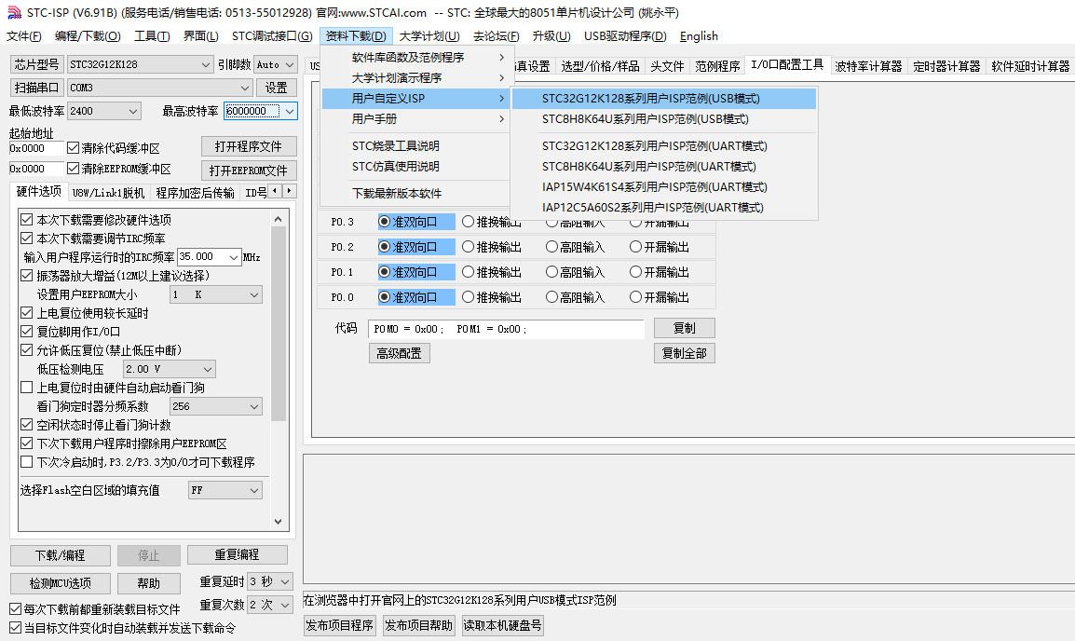Screen dimensions: 1075x641
Task: Choose IAP15W4K61S4系列用户ISP范例(UART模式)
Action: 663,187
